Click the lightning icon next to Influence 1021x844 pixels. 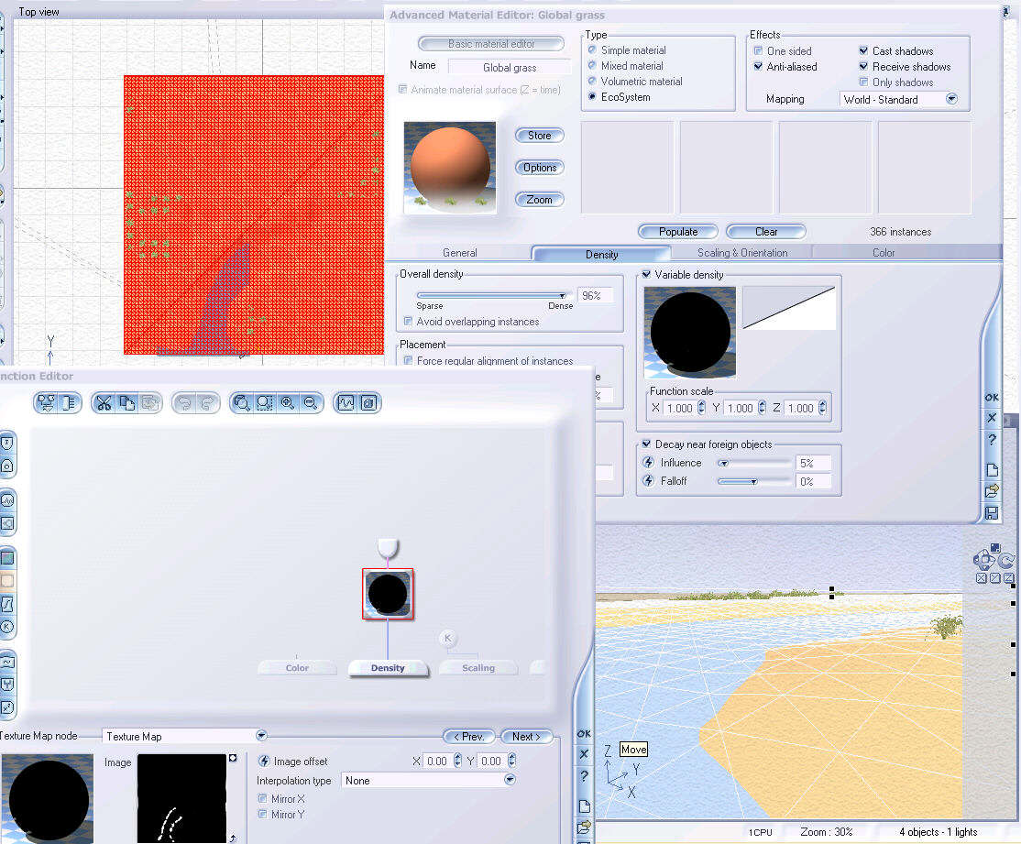(649, 463)
